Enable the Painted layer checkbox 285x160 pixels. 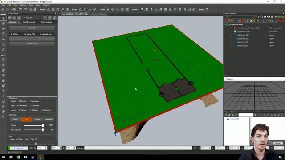tap(19, 110)
